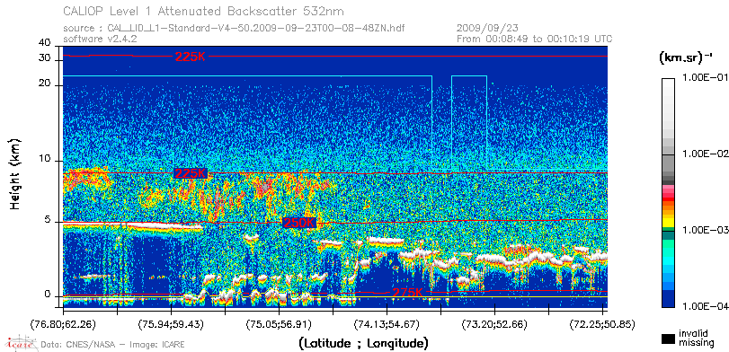Viewport: 729px width, 352px height.
Task: Click the chart title 'CALIOP Level 1 Attenuated Backscatter 532nm'
Action: [x=204, y=11]
